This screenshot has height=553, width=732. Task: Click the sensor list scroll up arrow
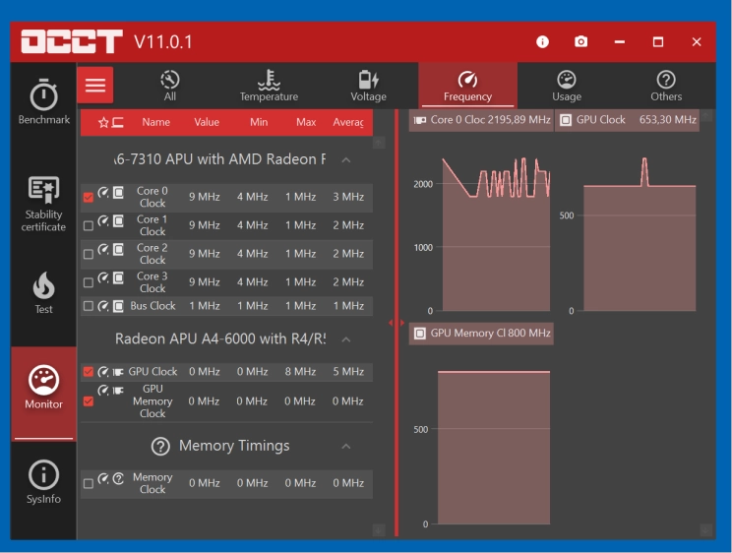coord(379,142)
